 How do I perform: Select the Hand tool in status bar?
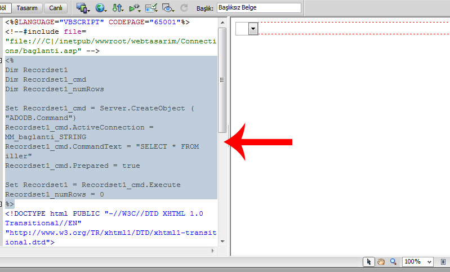(x=381, y=262)
